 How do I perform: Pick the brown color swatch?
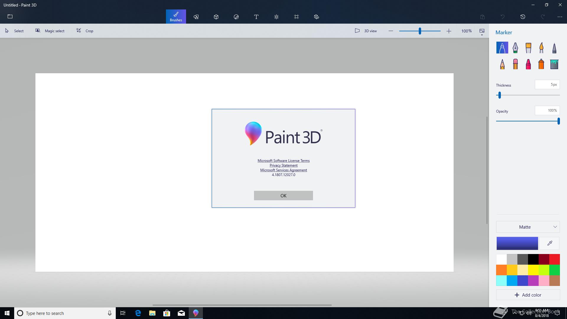point(555,281)
